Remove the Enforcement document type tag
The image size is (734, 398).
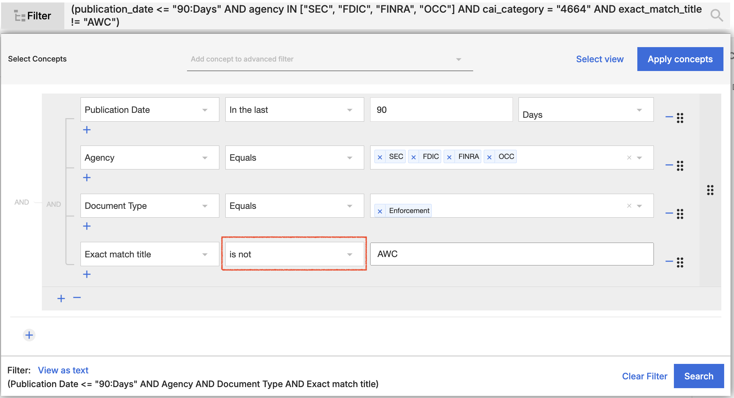[x=380, y=211]
